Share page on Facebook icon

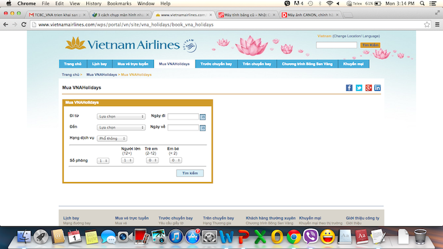[349, 88]
